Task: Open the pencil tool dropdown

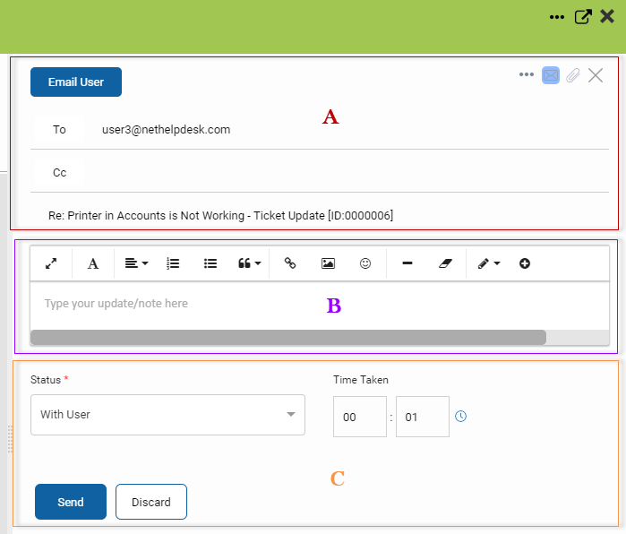Action: 489,263
